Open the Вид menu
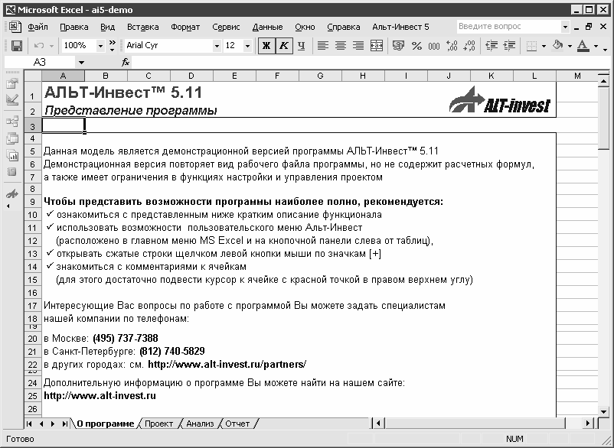 click(x=107, y=27)
